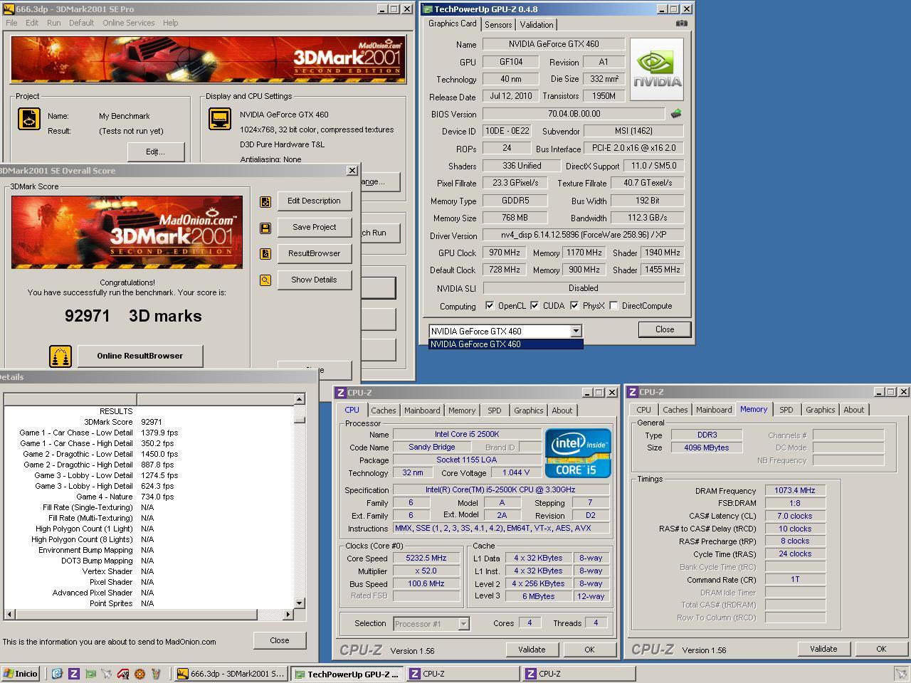911x683 pixels.
Task: Open the File menu in 3DMark2001
Action: [11, 23]
